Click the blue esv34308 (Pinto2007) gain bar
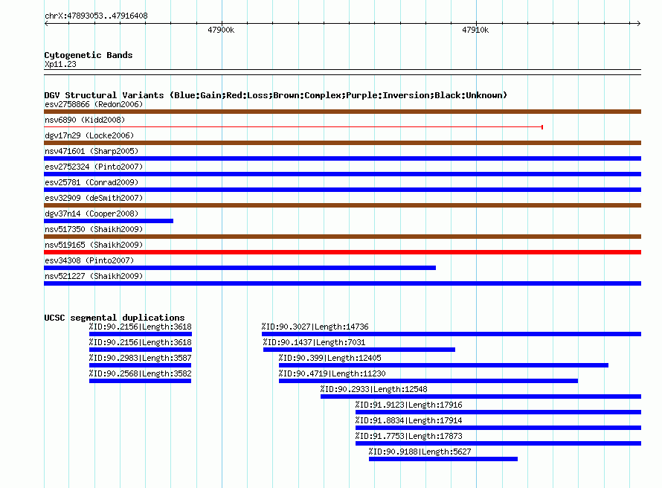This screenshot has height=488, width=662. point(240,268)
